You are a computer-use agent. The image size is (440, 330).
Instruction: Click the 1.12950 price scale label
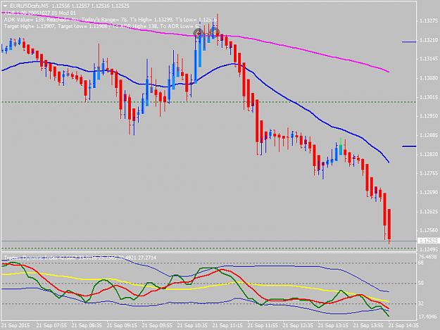point(429,116)
